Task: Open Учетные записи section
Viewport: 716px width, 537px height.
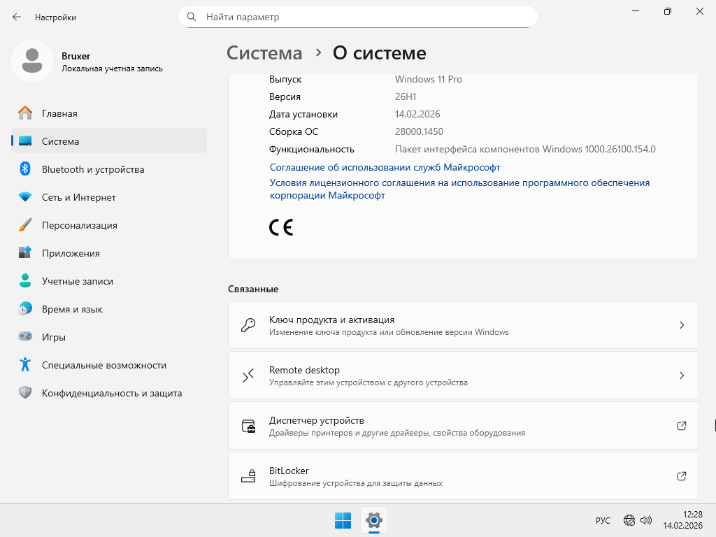Action: [77, 281]
